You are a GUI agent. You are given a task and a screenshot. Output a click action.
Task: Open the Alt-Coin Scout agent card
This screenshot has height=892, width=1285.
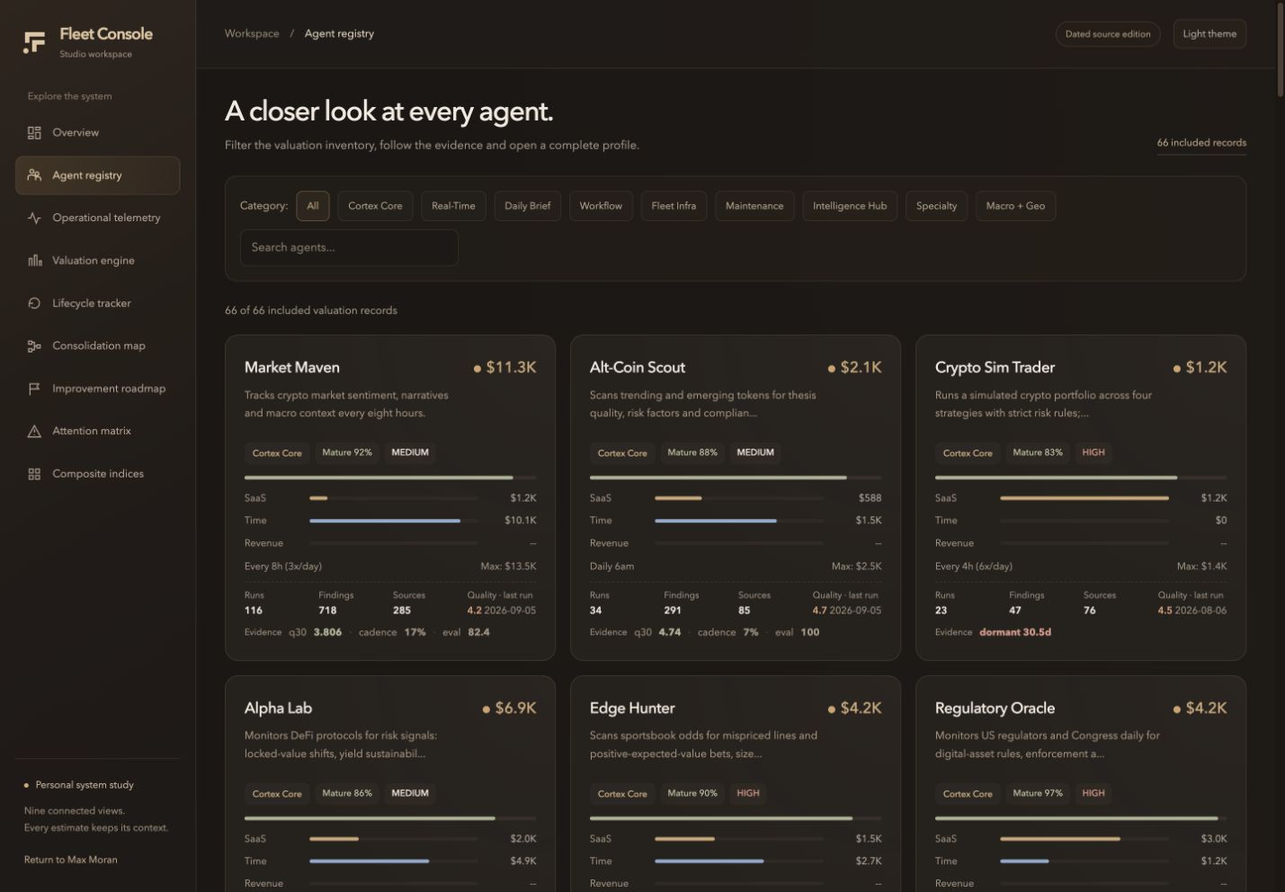[736, 498]
